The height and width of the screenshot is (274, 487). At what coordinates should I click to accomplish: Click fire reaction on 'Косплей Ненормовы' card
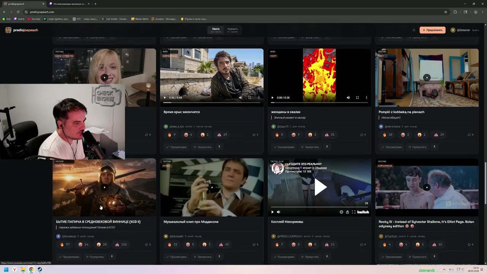pyautogui.click(x=279, y=244)
